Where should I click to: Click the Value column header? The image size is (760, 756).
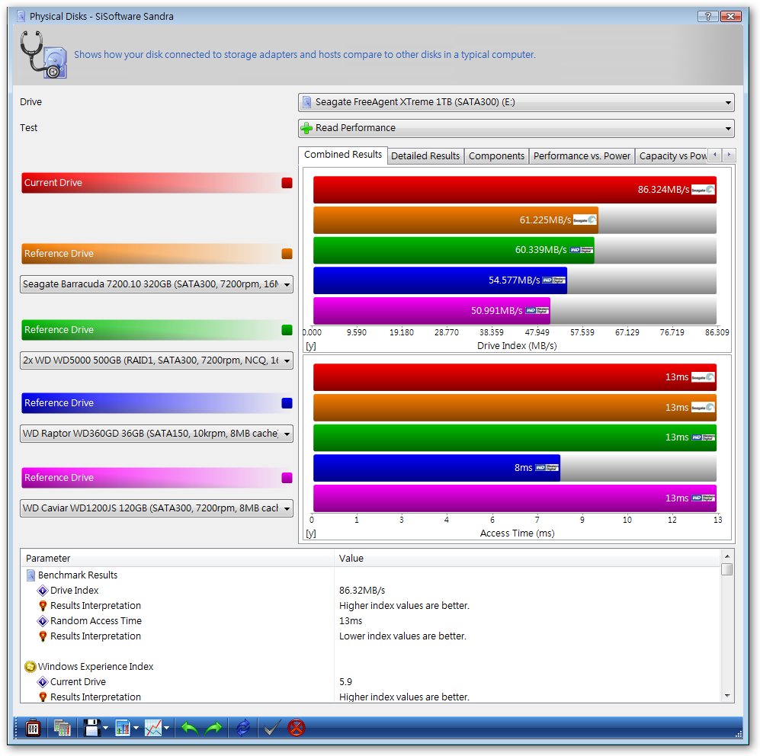click(x=528, y=559)
